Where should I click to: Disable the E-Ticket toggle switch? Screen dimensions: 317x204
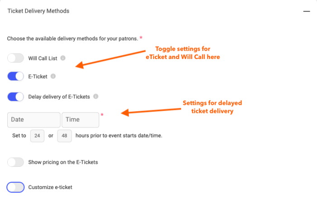click(15, 76)
